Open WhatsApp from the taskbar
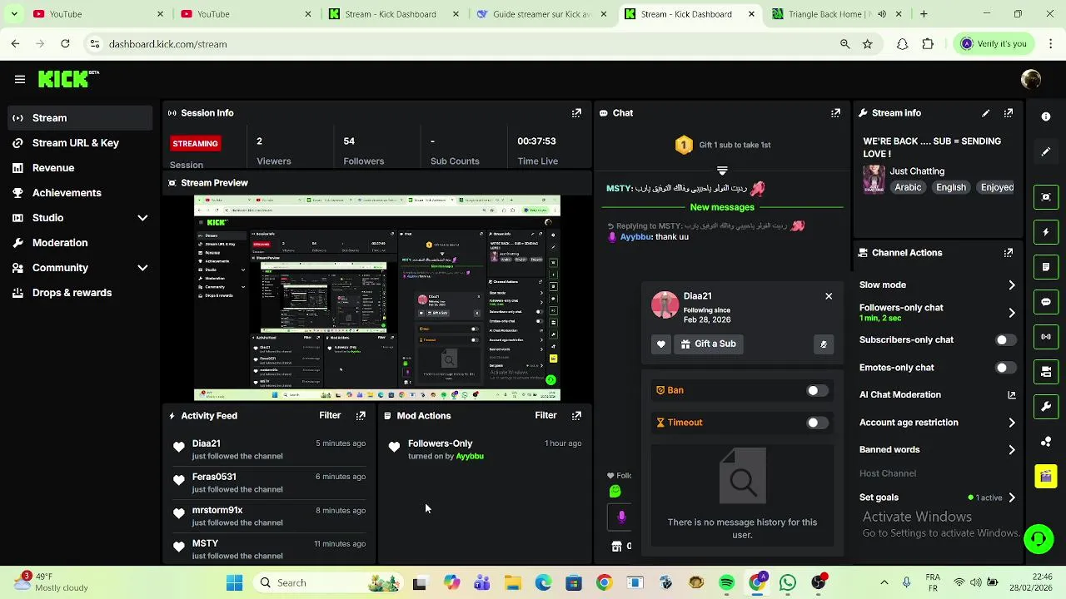 (788, 583)
